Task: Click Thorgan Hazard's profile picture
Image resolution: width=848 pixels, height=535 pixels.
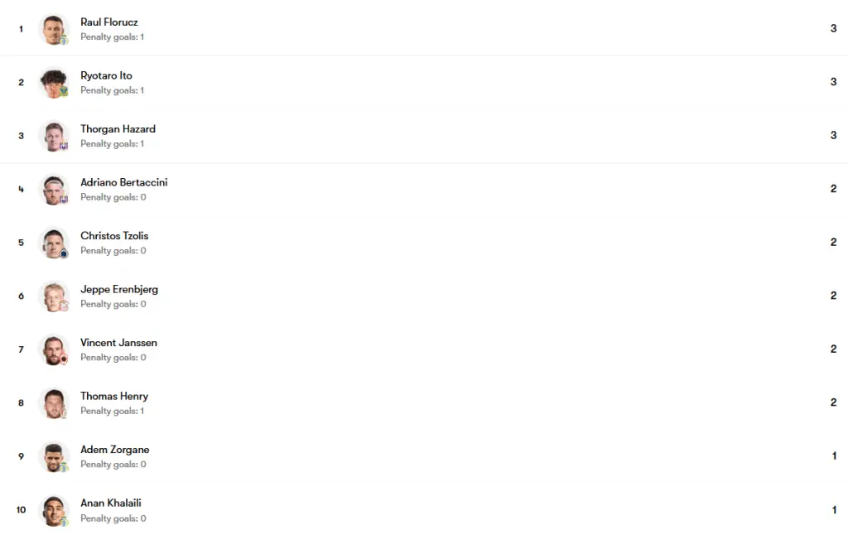Action: (54, 137)
